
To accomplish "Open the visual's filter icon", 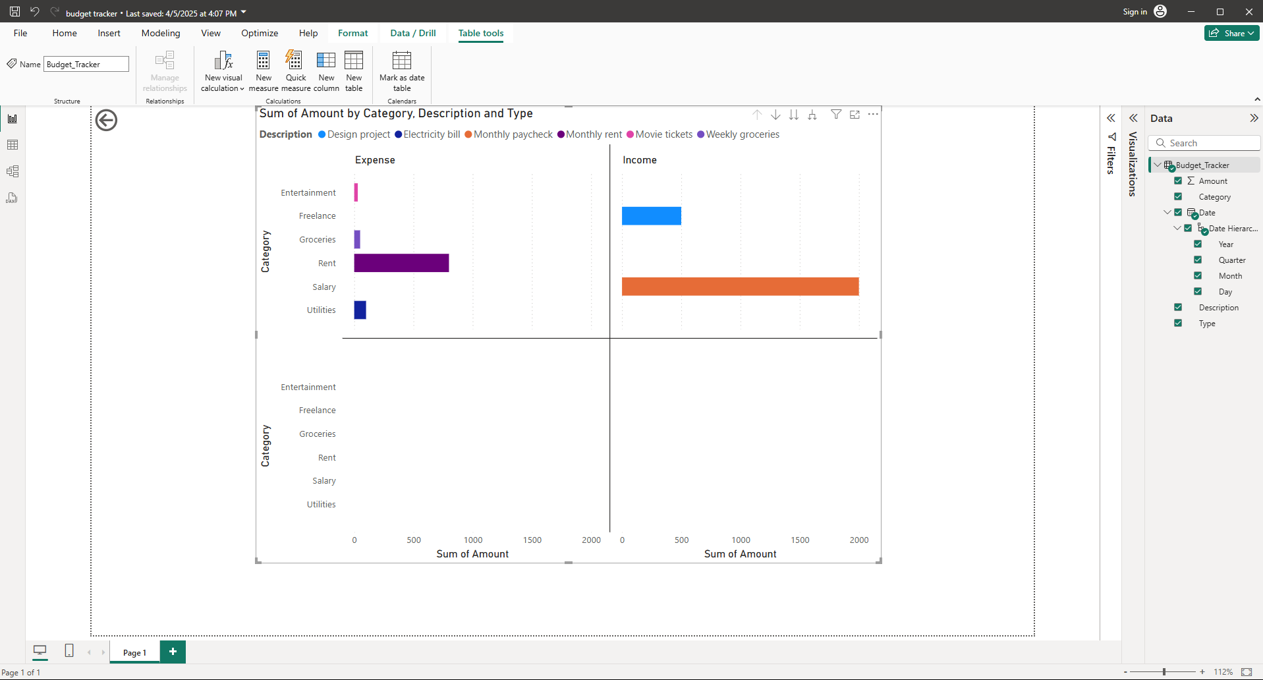I will (835, 115).
